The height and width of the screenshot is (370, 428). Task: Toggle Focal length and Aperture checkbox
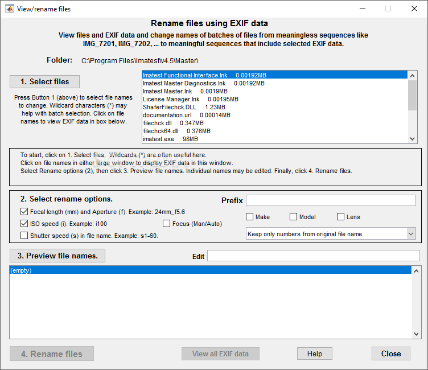click(x=24, y=212)
